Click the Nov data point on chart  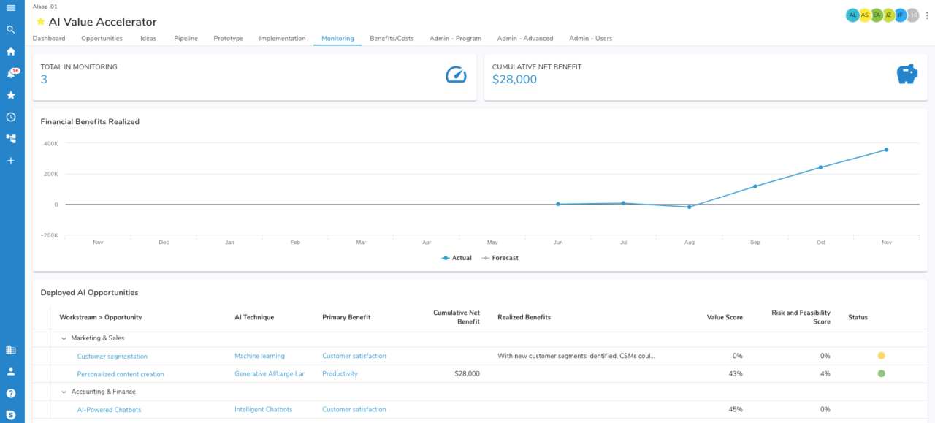point(886,150)
